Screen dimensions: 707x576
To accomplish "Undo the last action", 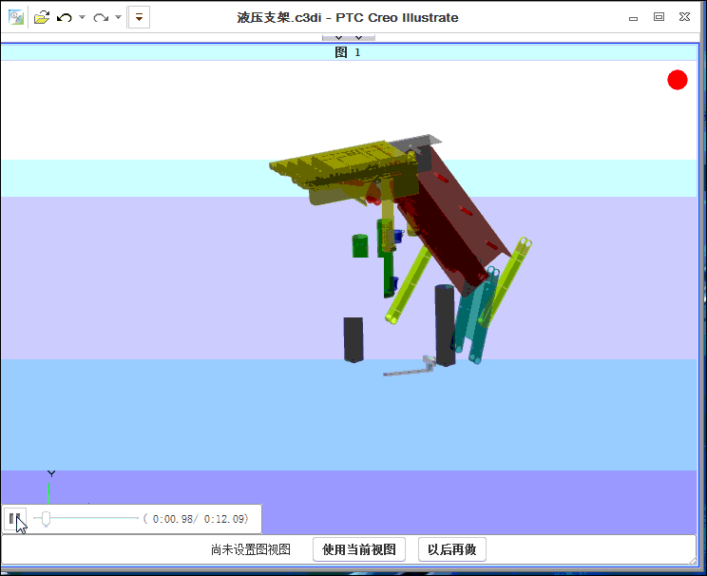I will click(65, 18).
